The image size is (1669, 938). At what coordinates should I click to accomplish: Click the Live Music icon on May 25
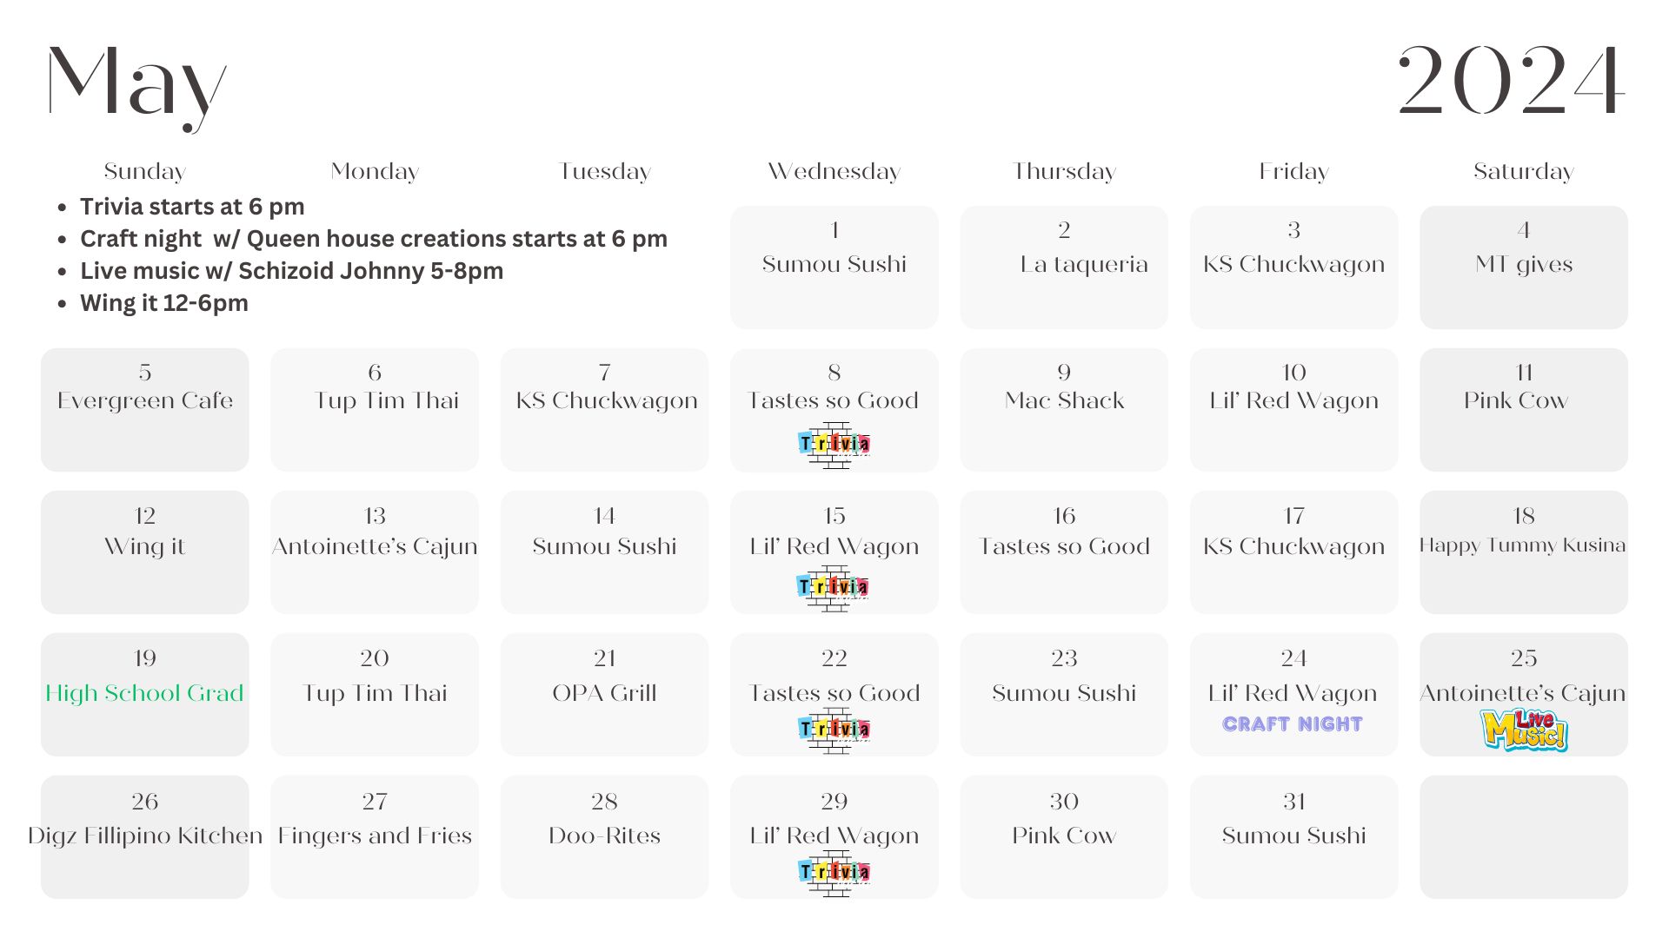click(1524, 730)
